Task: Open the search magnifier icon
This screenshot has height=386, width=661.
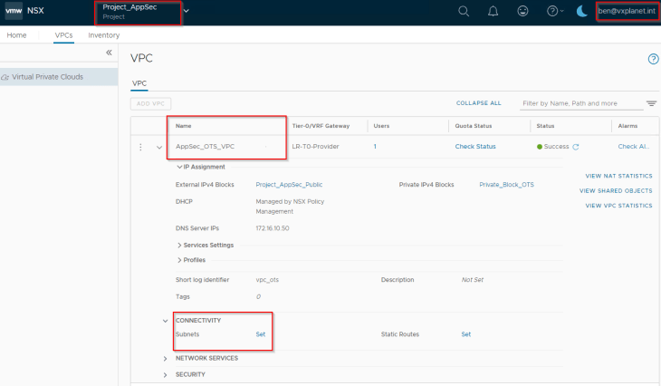Action: click(x=464, y=11)
